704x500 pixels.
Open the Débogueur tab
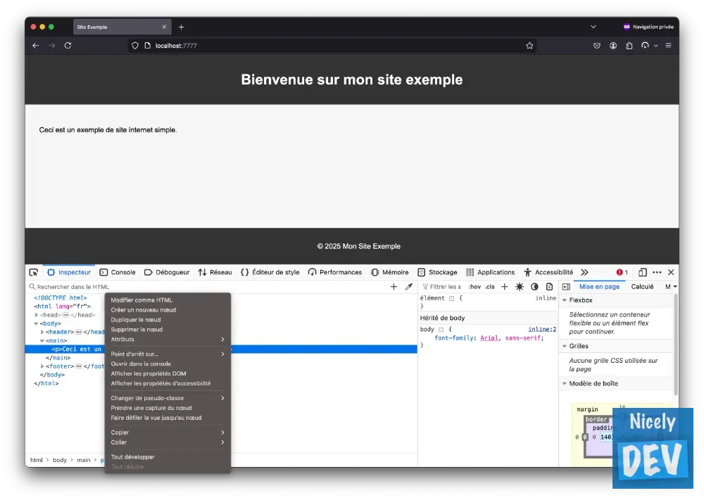(x=167, y=272)
